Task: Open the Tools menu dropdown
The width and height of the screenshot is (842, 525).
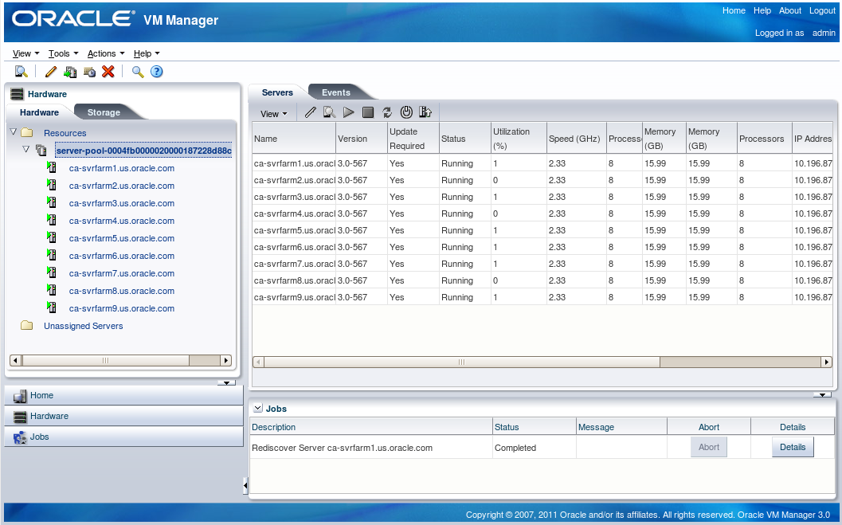Action: tap(64, 53)
